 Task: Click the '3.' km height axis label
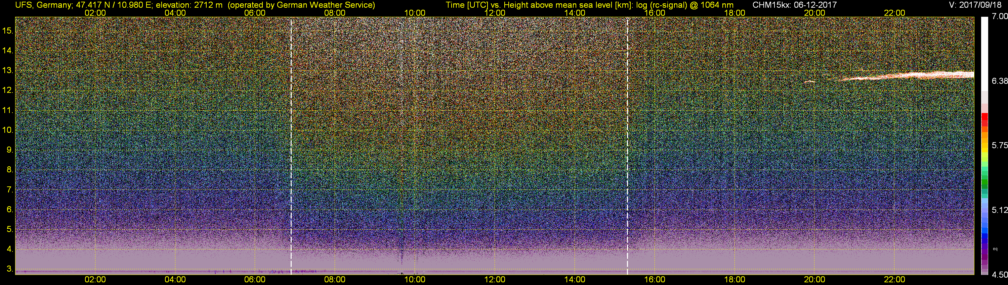coord(10,269)
